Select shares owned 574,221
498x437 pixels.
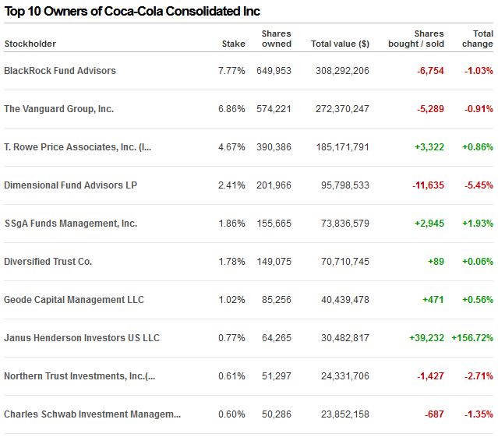tap(274, 109)
